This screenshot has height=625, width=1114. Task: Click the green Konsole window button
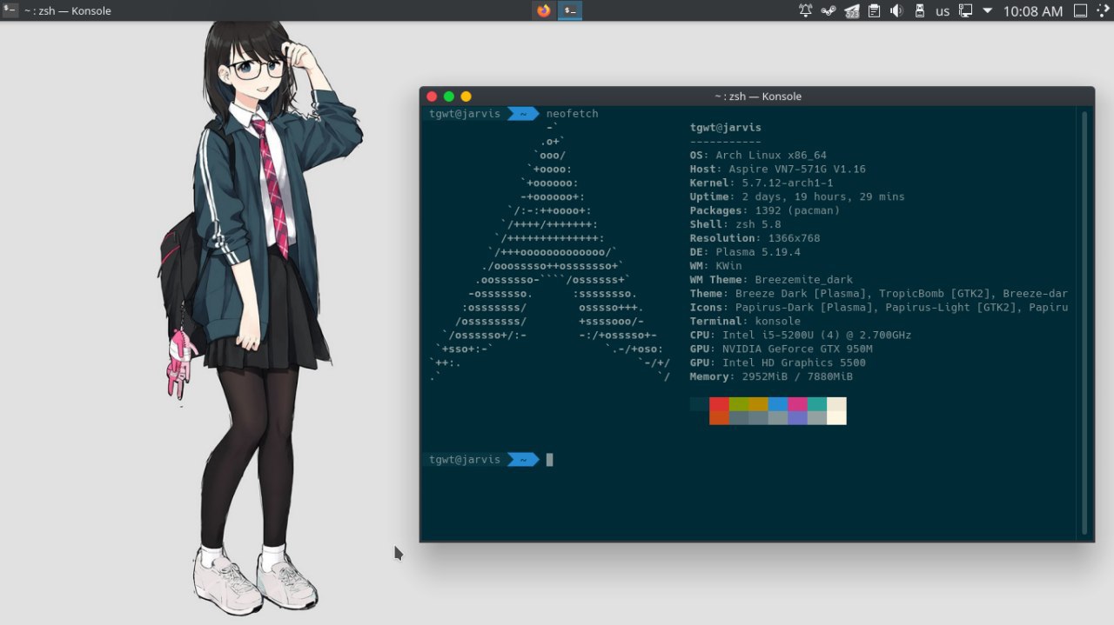click(449, 96)
